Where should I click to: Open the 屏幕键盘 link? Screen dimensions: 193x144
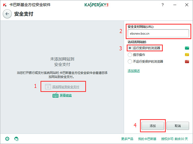(x=66, y=95)
